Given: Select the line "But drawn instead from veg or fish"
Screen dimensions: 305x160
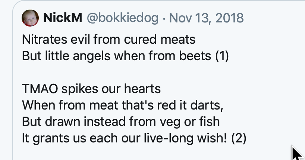Looking at the screenshot, I should coord(121,122).
